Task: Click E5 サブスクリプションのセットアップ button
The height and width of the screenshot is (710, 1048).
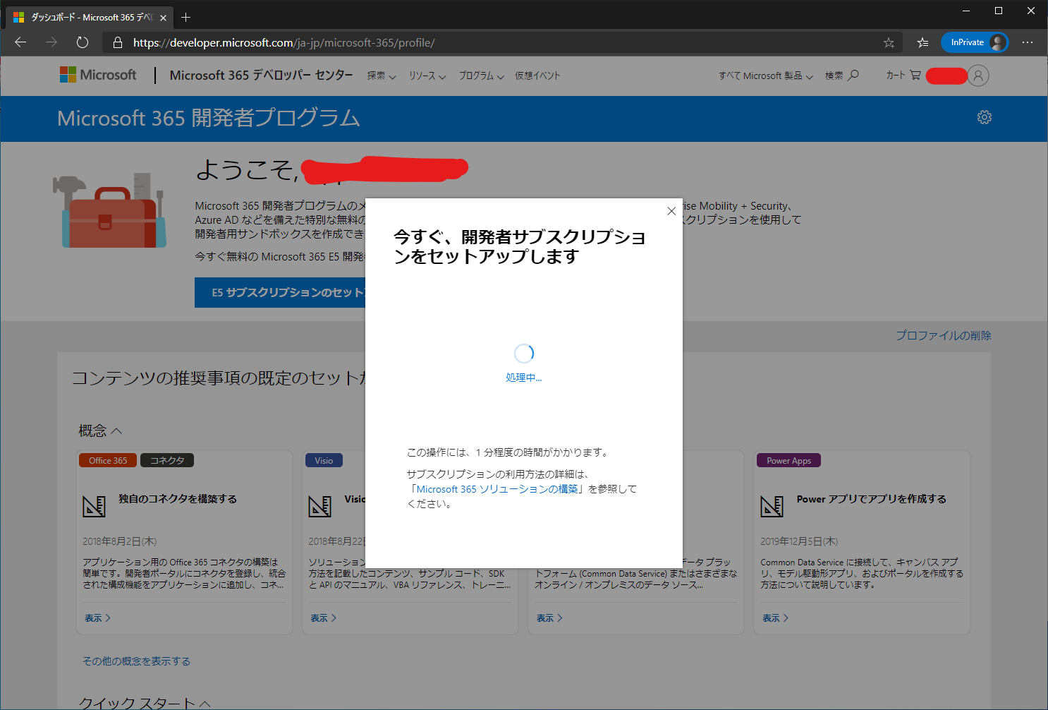Action: tap(280, 292)
